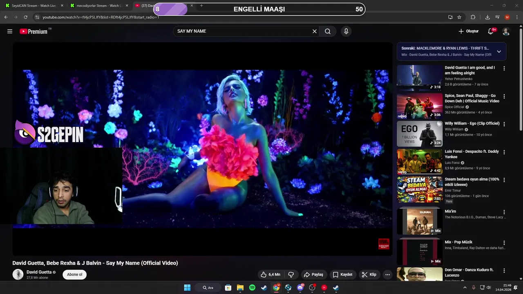The height and width of the screenshot is (294, 523).
Task: Open Chrome media controls icon
Action: [x=497, y=17]
